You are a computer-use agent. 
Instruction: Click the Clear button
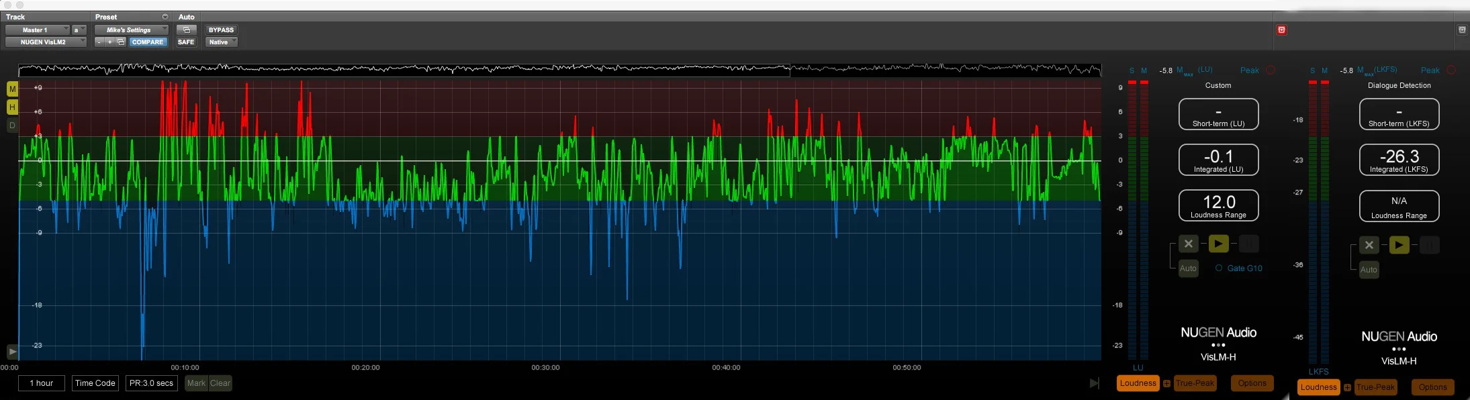[x=220, y=383]
